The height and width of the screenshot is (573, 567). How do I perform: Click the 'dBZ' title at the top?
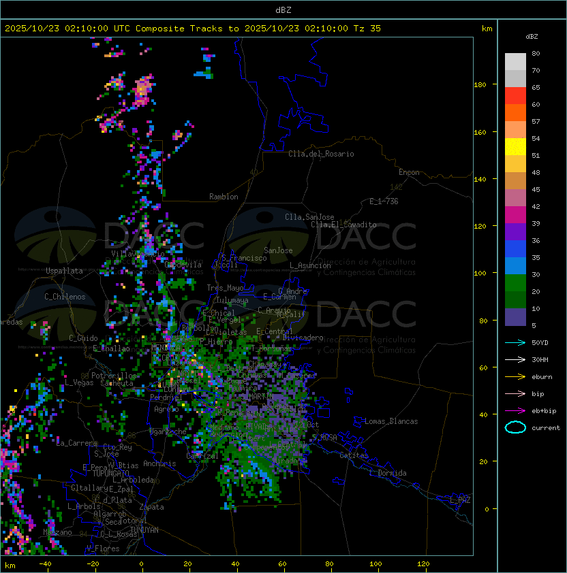(283, 10)
